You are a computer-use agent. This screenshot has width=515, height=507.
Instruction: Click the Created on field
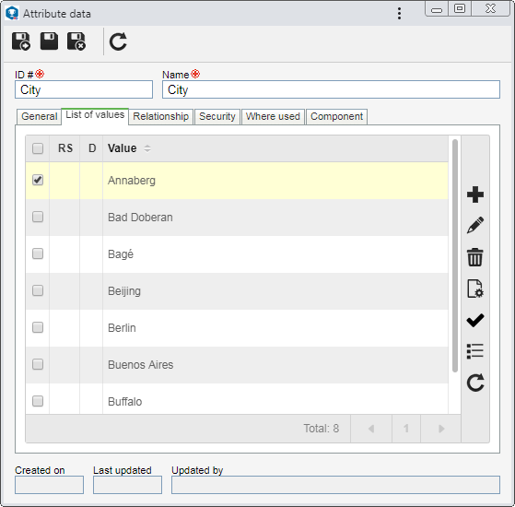pyautogui.click(x=49, y=485)
